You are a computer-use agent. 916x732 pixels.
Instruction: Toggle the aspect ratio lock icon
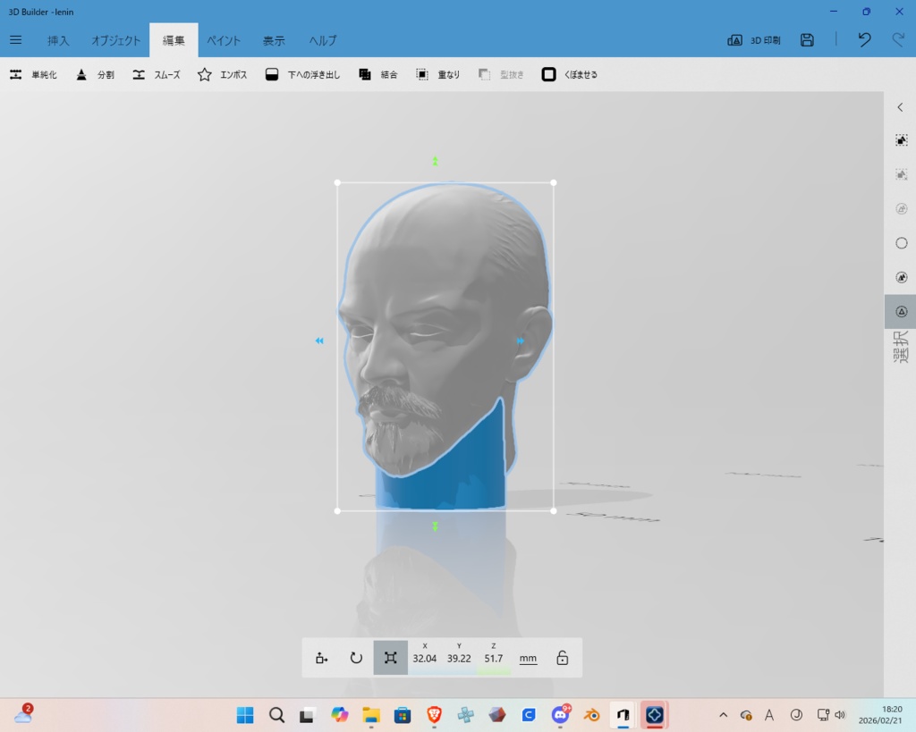(562, 658)
